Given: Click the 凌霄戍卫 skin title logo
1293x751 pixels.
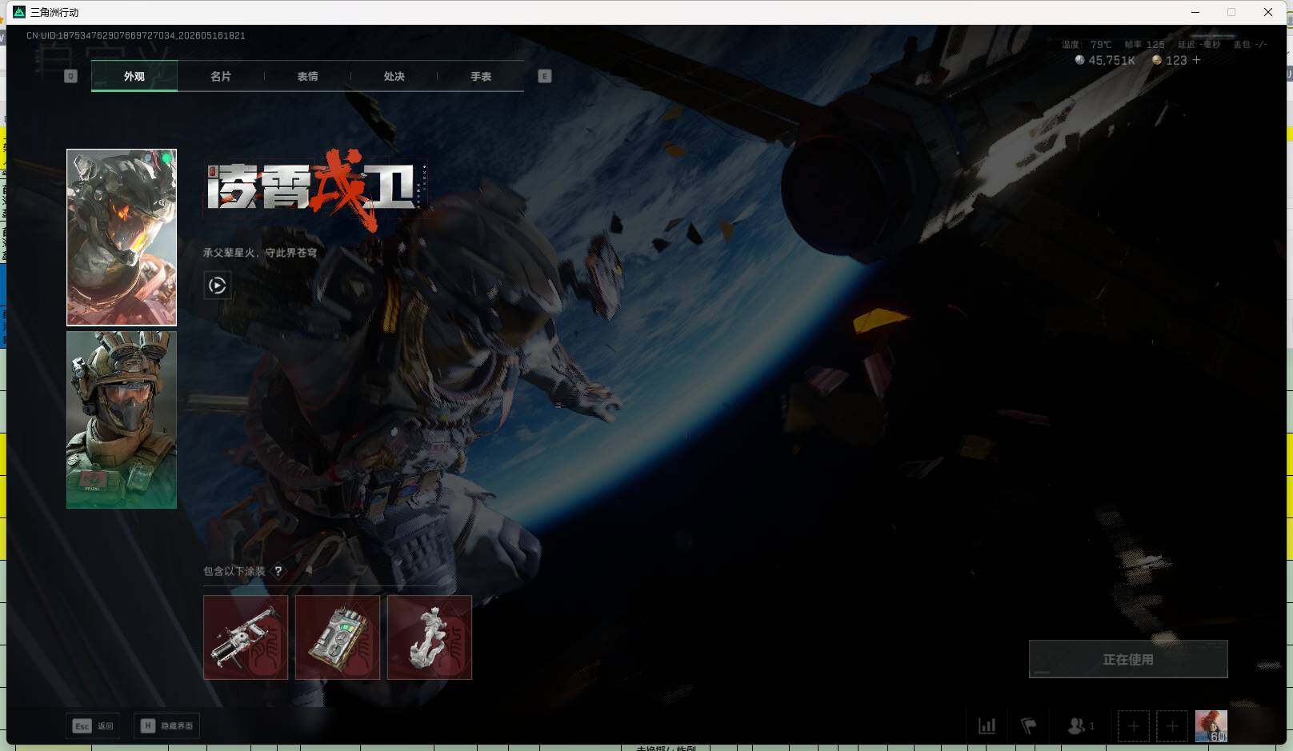Looking at the screenshot, I should pyautogui.click(x=317, y=190).
